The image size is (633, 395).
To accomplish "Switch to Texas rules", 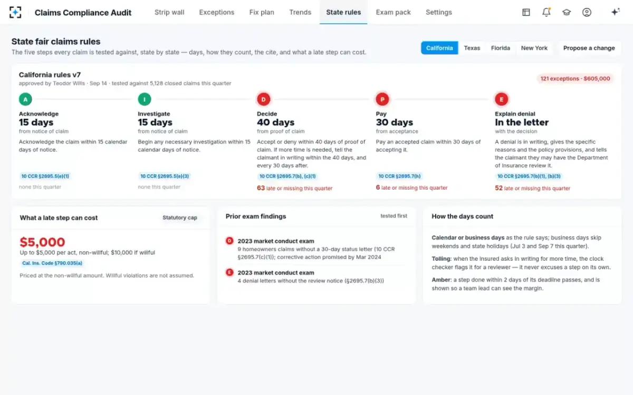I will [x=472, y=48].
